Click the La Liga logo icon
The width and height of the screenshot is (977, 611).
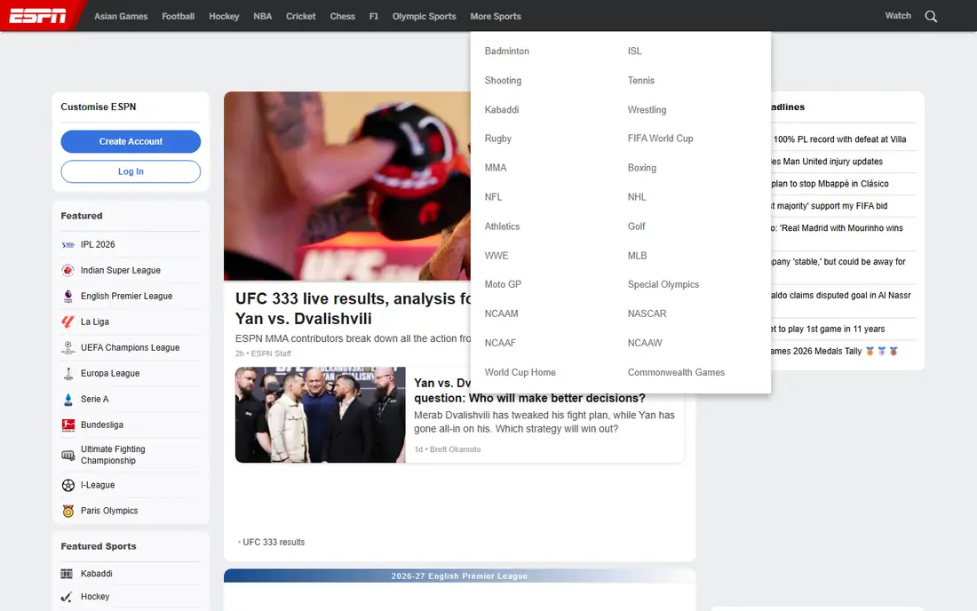pyautogui.click(x=68, y=322)
